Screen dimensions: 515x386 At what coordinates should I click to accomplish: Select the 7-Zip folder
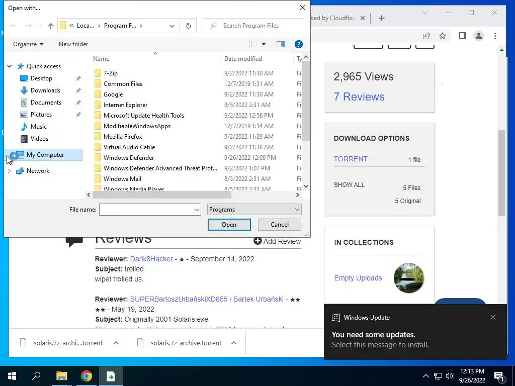[110, 73]
